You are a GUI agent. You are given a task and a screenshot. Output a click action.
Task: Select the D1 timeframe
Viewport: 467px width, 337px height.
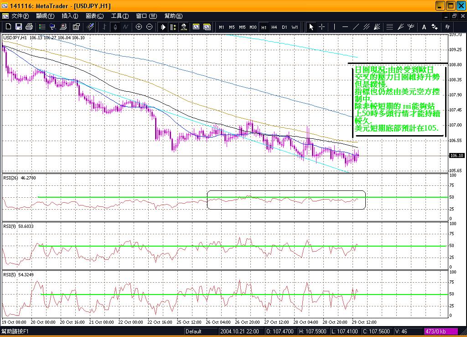coord(285,27)
